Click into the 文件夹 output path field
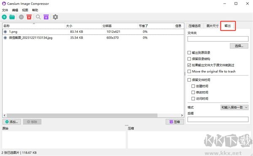The width and height of the screenshot is (253, 156). pos(218,39)
